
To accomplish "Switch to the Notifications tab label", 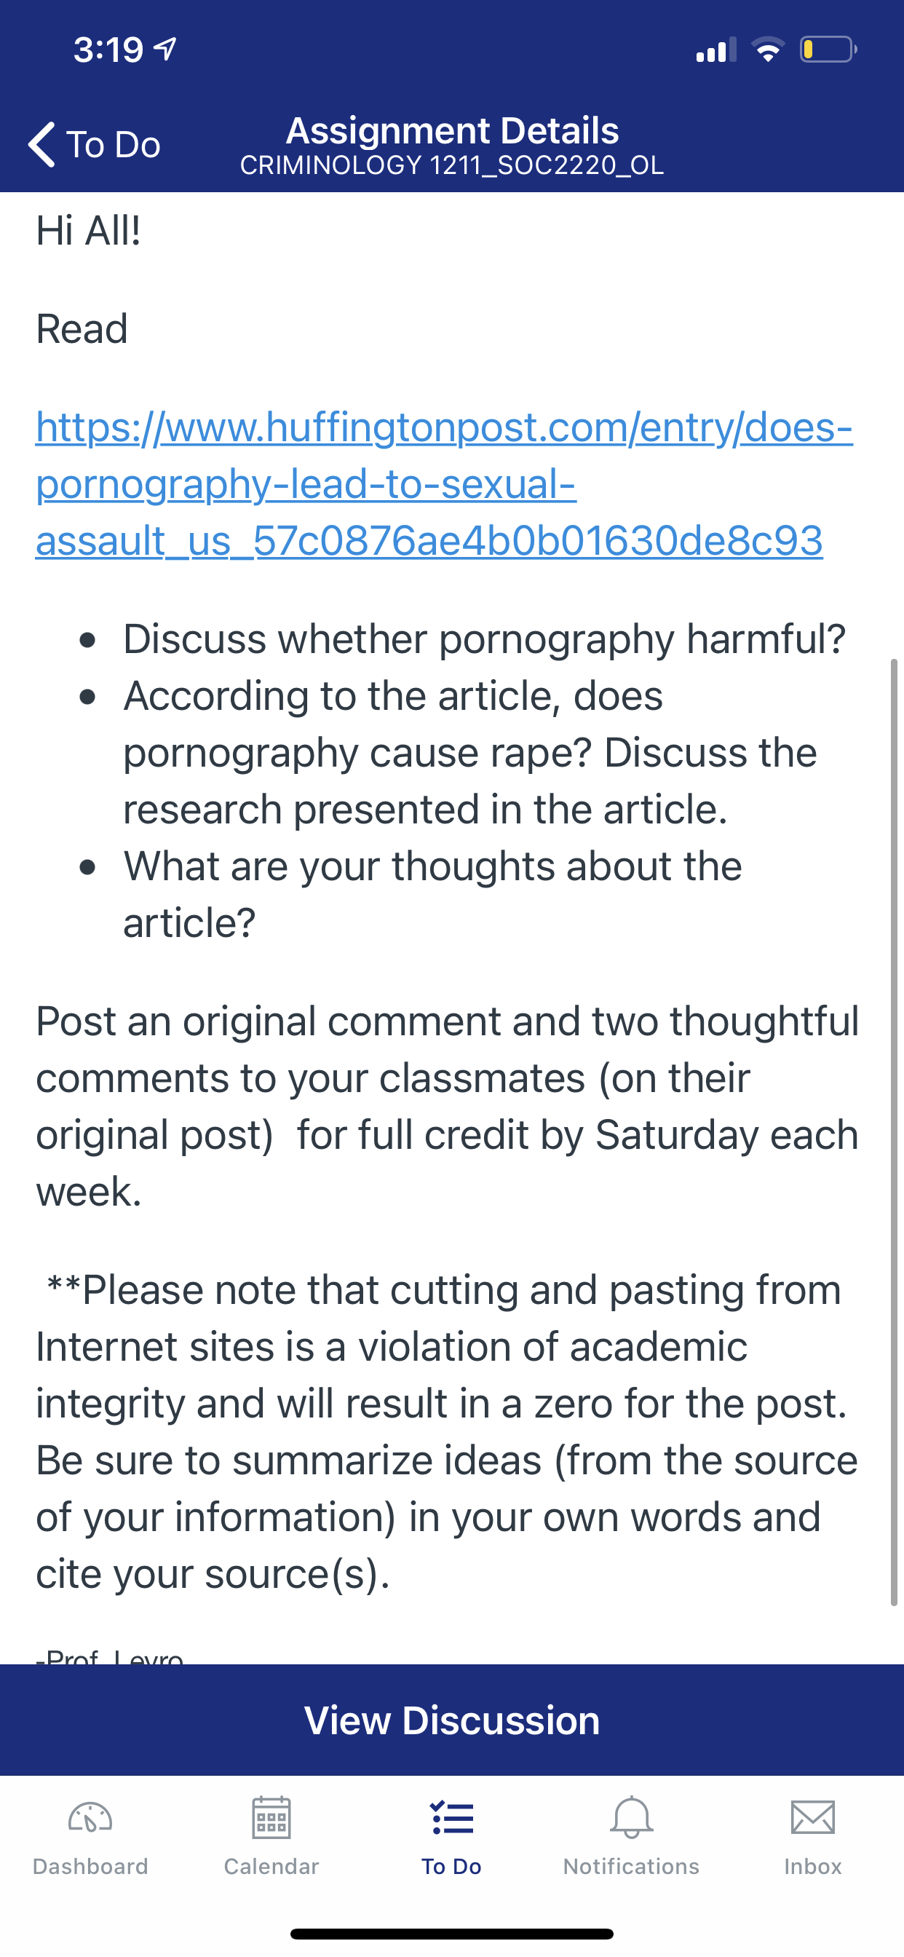I will pos(631,1866).
